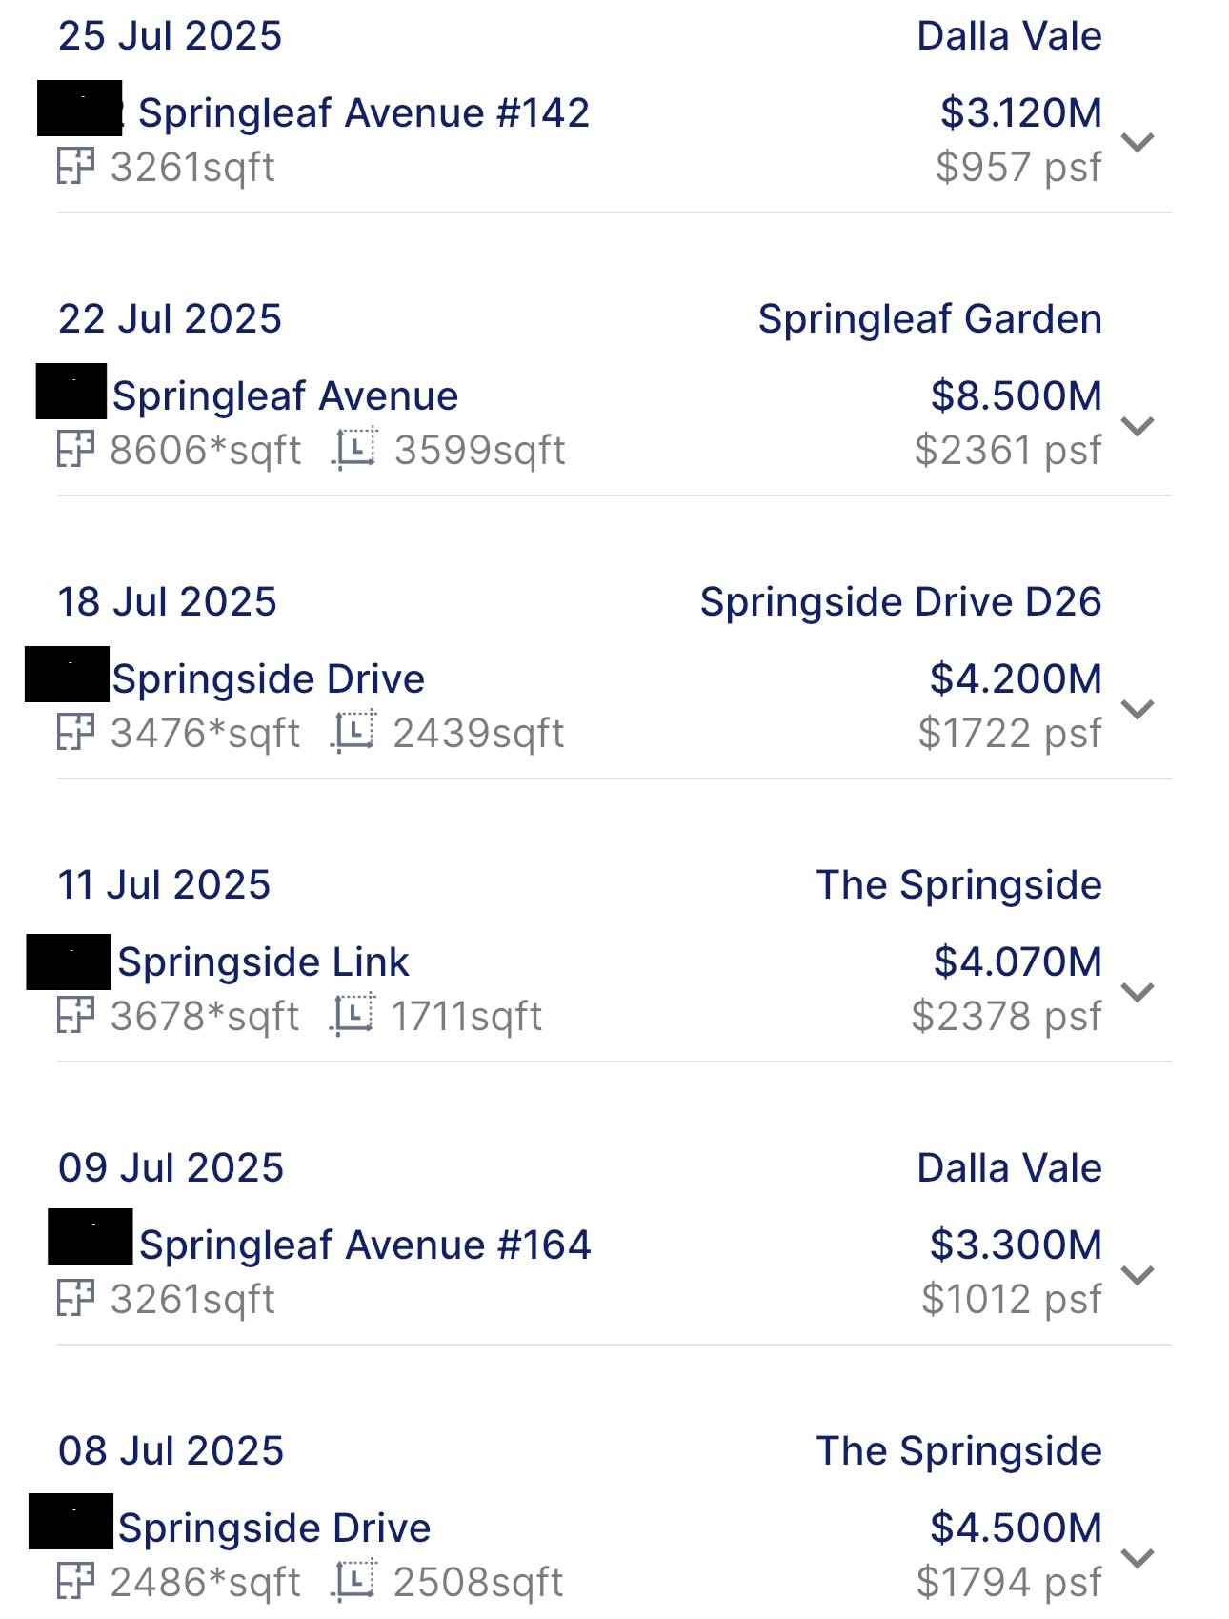Click land area icon beside 1711sqft
Viewport: 1229px width, 1619px height.
tap(353, 1015)
